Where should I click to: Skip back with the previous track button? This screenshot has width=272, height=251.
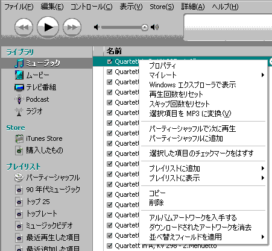[24, 27]
